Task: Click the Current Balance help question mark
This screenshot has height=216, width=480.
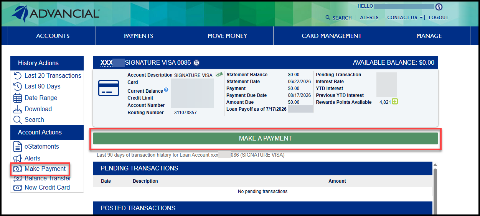Action: click(166, 90)
